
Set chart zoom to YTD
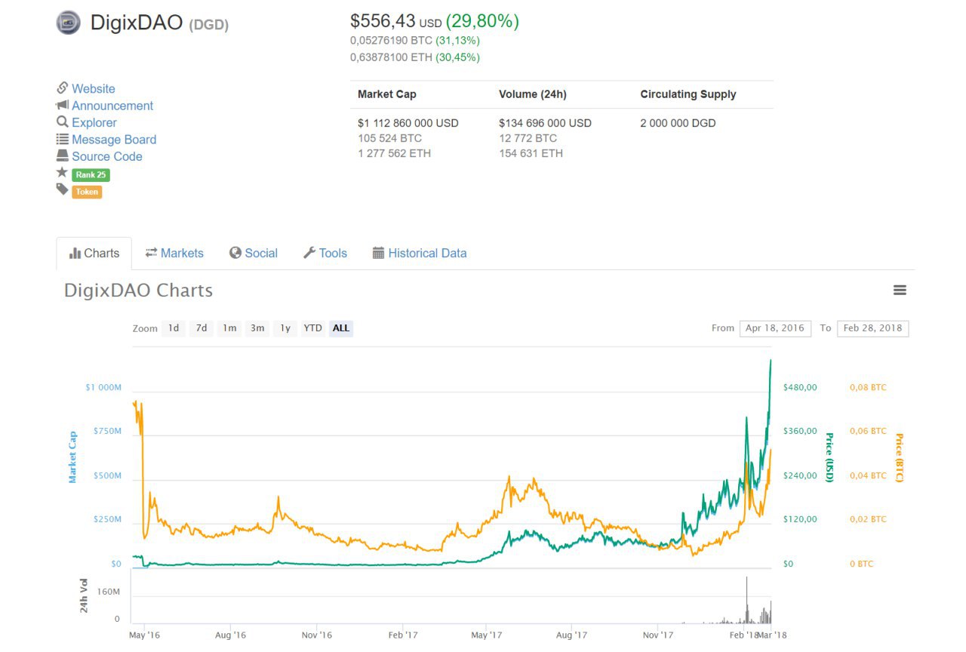[312, 328]
